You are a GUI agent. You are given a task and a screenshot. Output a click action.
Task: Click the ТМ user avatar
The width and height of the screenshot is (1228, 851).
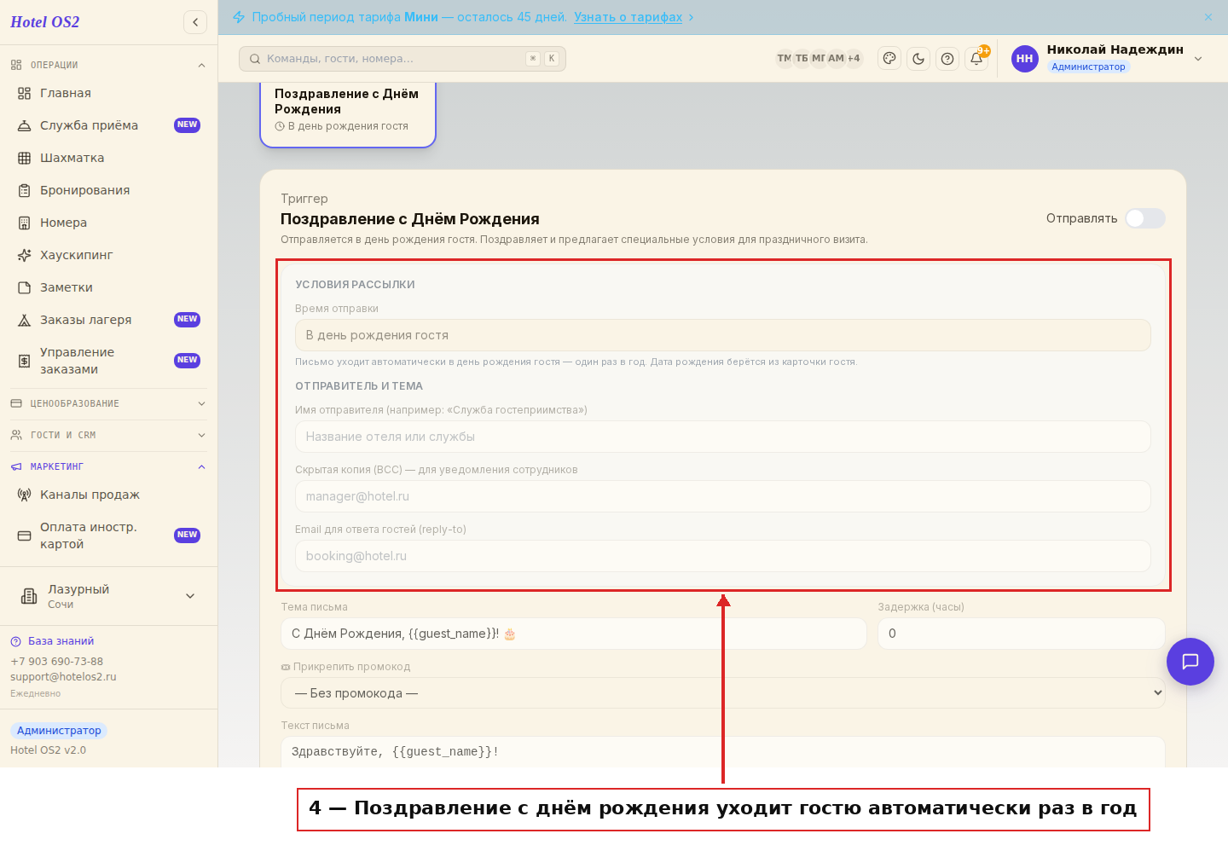784,59
